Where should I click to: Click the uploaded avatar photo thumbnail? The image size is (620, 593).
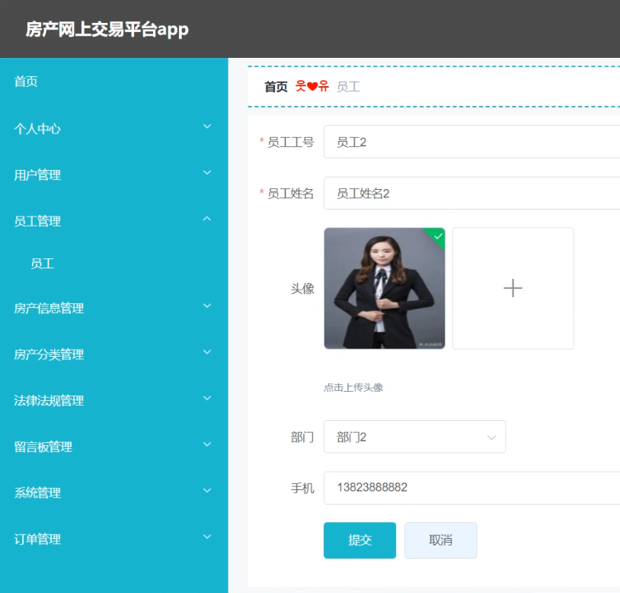[383, 288]
